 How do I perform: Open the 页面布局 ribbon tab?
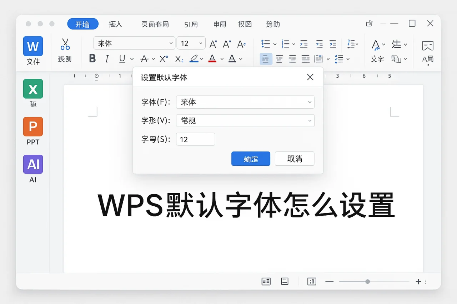point(155,24)
